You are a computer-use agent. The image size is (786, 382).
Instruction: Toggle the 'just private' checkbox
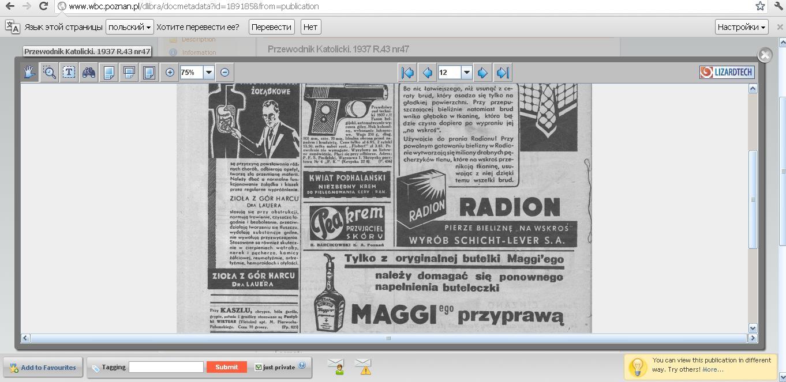(259, 367)
